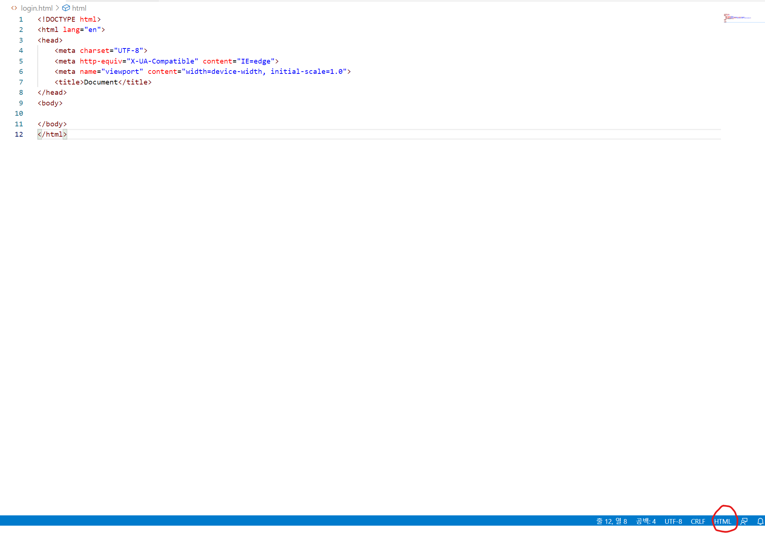
Task: Open language mode selector showing HTML
Action: [722, 521]
